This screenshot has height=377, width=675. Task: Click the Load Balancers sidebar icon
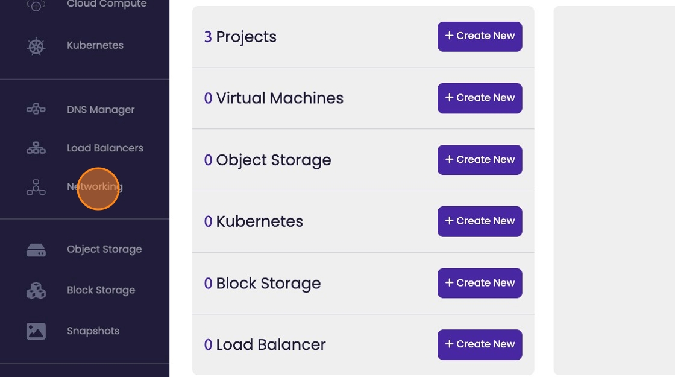coord(36,148)
